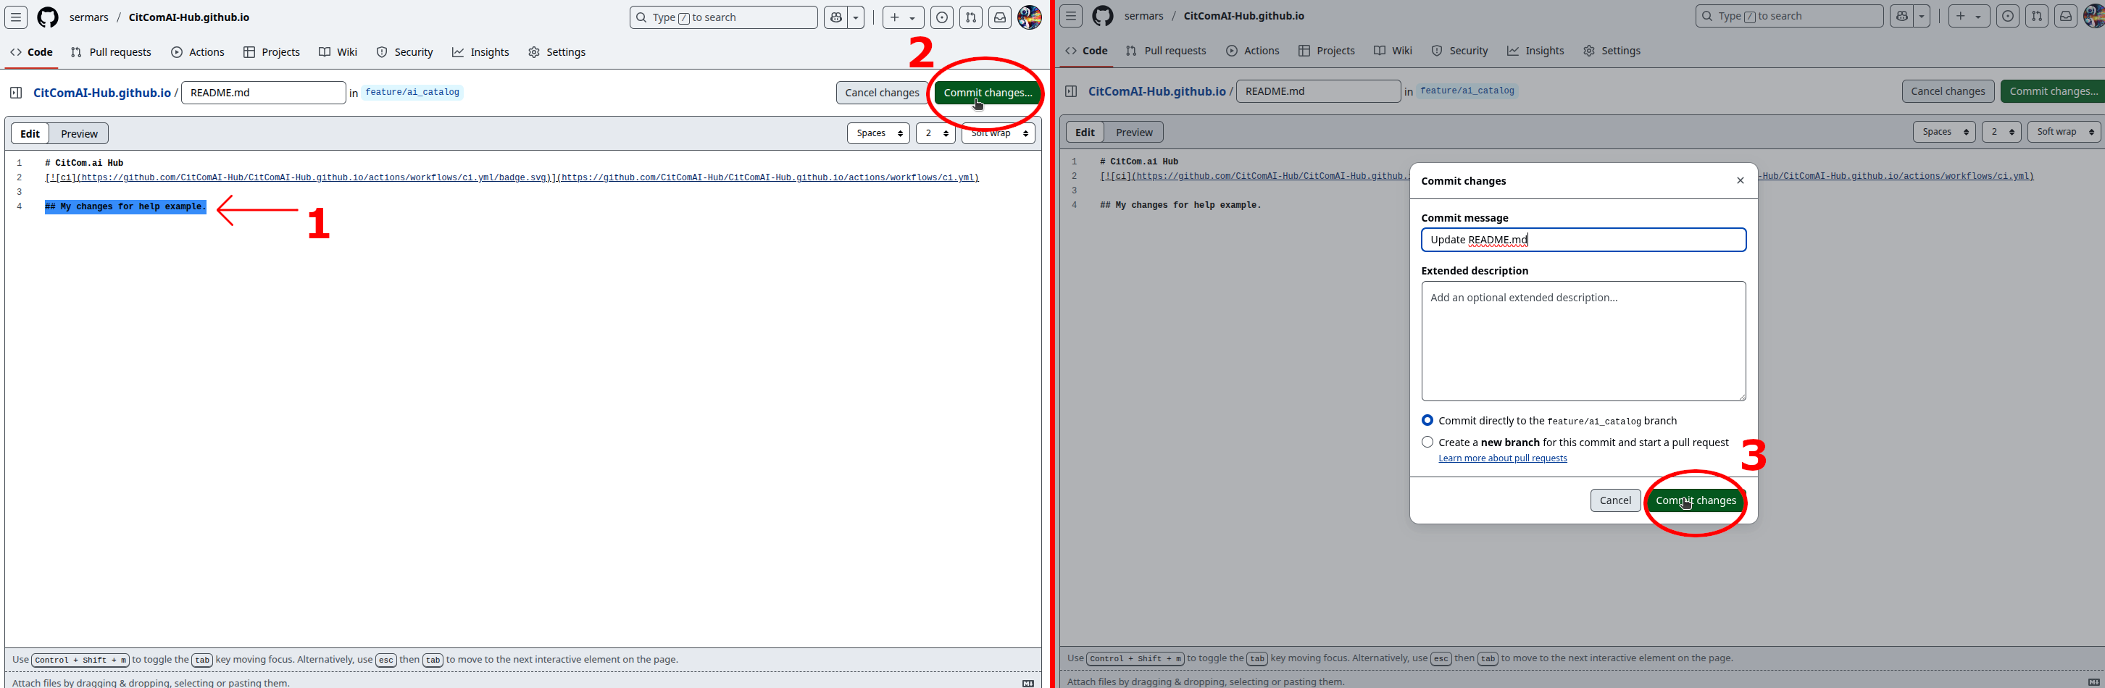2105x688 pixels.
Task: Expand the Soft wrap dropdown in left editor
Action: coord(999,133)
